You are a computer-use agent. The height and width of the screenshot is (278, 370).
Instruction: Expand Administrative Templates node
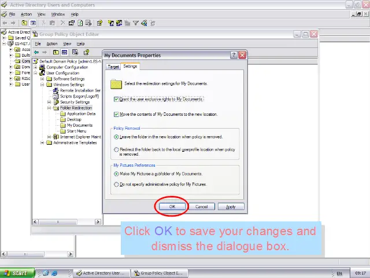tap(42, 142)
